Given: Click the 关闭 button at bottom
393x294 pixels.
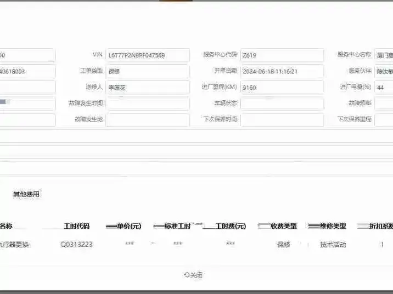Looking at the screenshot, I should point(193,275).
